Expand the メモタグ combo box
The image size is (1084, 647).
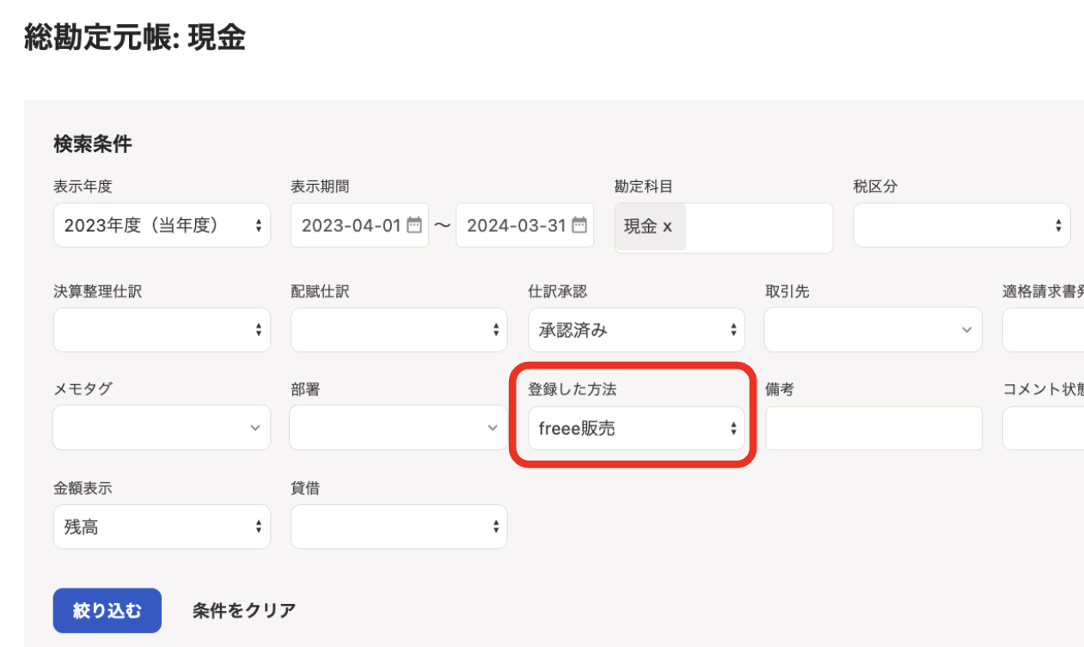tap(162, 428)
